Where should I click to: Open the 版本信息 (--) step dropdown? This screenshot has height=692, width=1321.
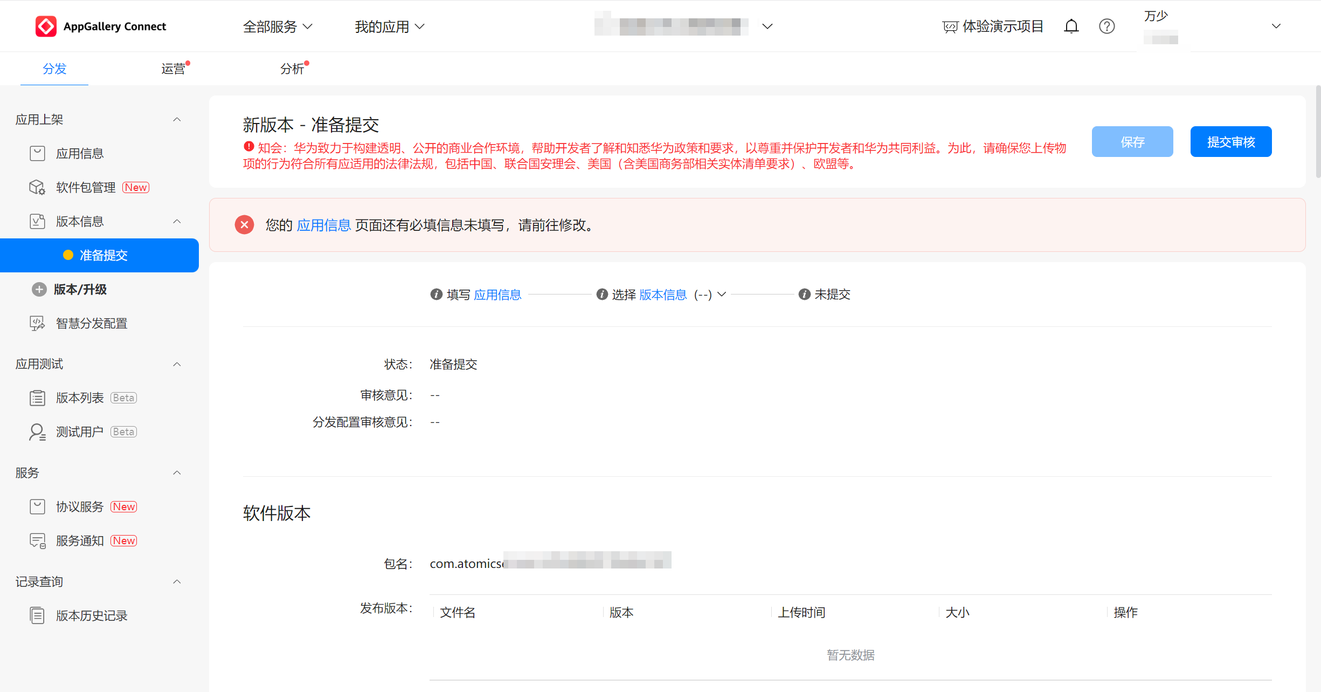pyautogui.click(x=722, y=294)
